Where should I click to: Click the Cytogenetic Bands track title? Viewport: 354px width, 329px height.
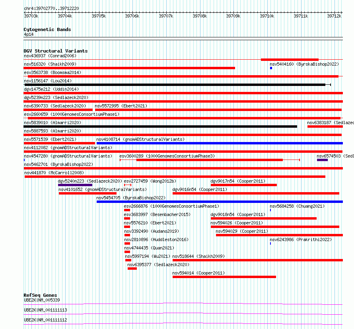[47, 29]
